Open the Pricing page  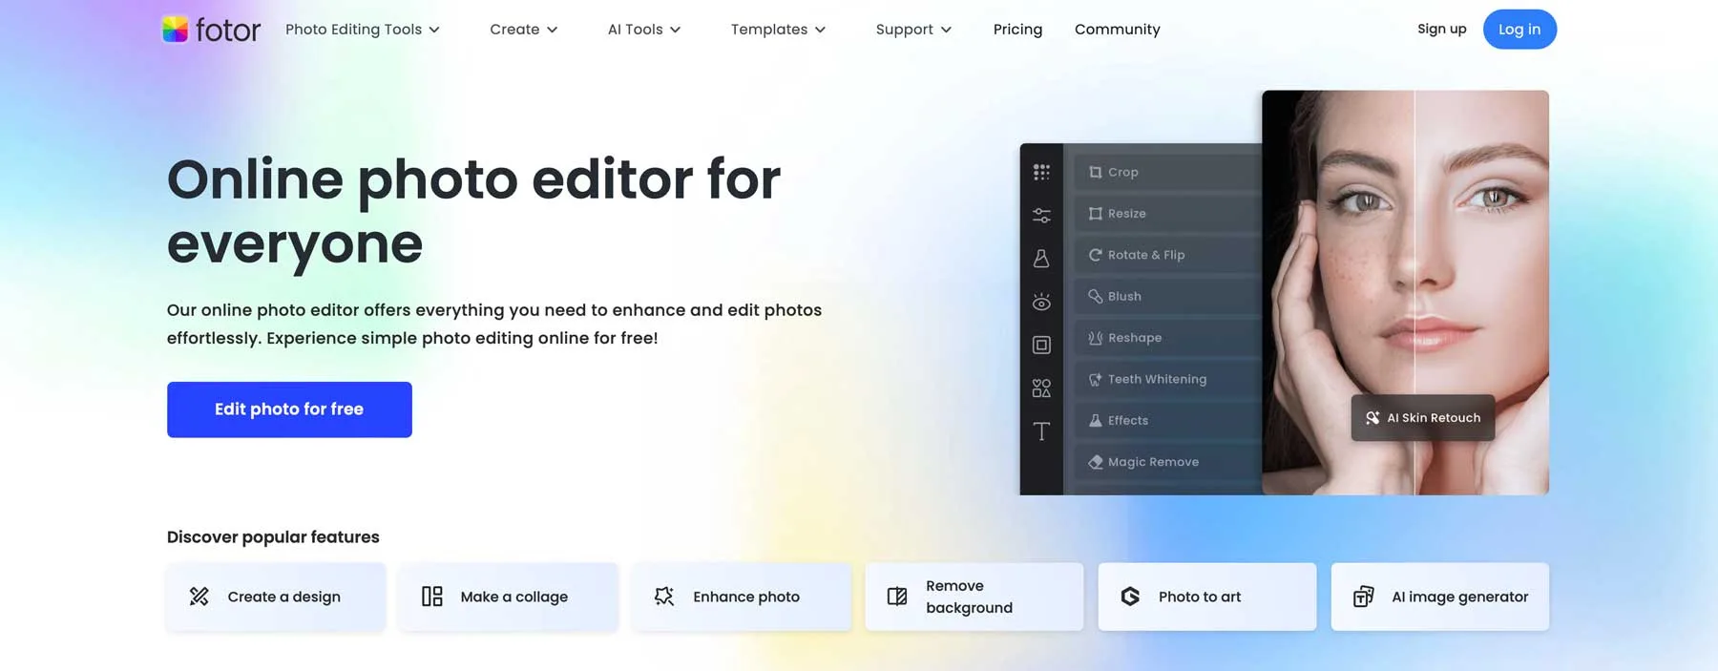point(1017,30)
